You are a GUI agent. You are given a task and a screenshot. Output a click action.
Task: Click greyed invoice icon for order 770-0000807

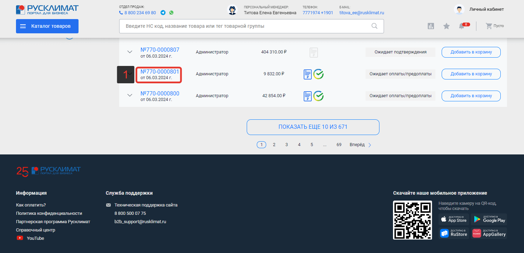tap(314, 52)
